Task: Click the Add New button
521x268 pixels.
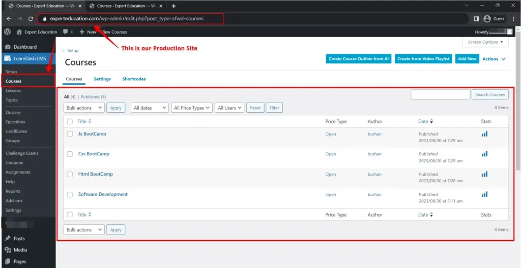Action: tap(467, 59)
